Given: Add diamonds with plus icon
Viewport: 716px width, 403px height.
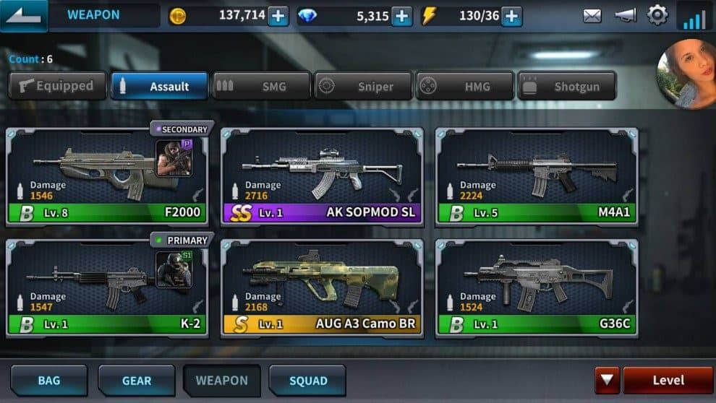Looking at the screenshot, I should pos(401,17).
